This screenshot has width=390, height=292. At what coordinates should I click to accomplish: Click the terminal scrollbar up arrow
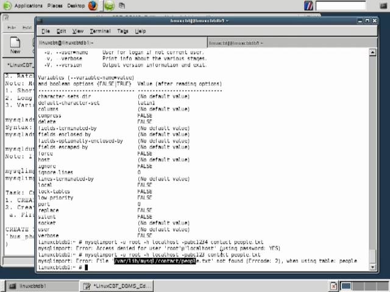[x=372, y=52]
